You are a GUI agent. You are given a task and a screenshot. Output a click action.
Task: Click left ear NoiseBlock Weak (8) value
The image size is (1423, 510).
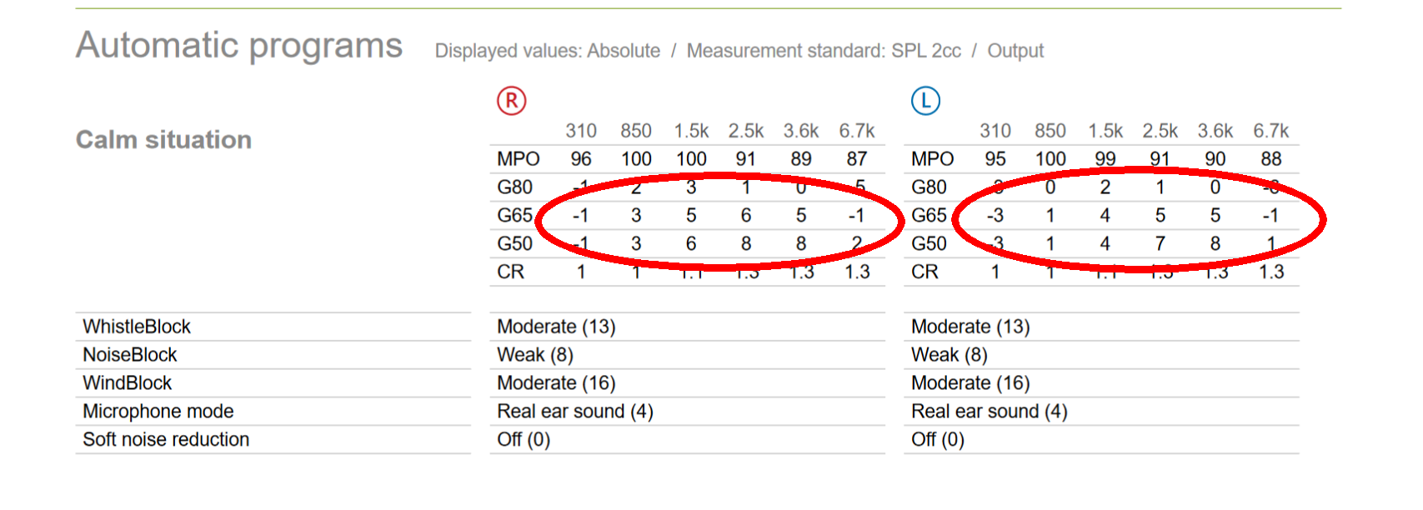pos(950,355)
